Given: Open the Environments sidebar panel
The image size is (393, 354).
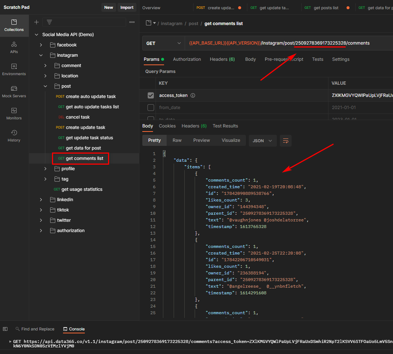Looking at the screenshot, I should coord(14,70).
